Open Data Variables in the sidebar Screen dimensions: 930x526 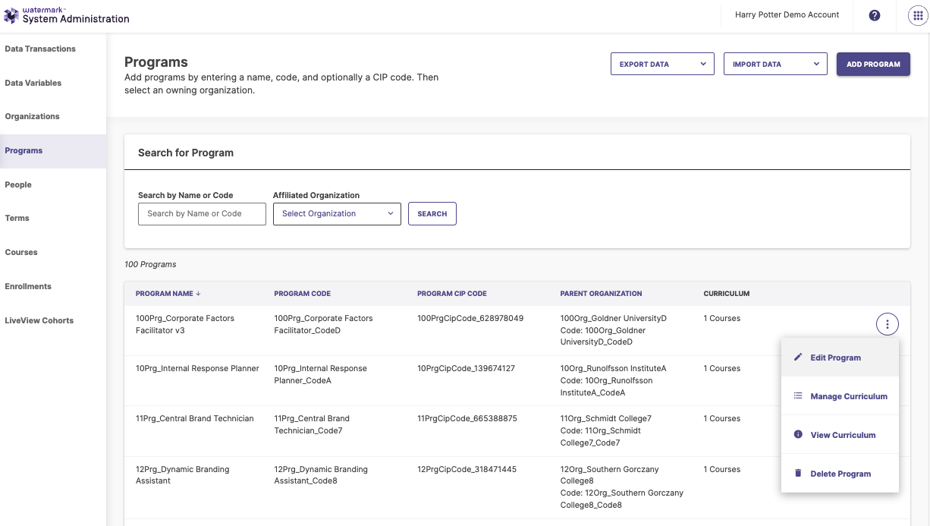pyautogui.click(x=33, y=83)
